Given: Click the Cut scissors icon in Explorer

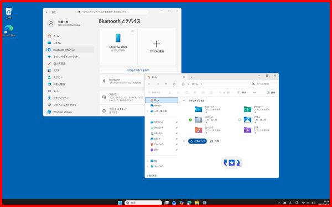Looking at the screenshot, I should 170,93.
